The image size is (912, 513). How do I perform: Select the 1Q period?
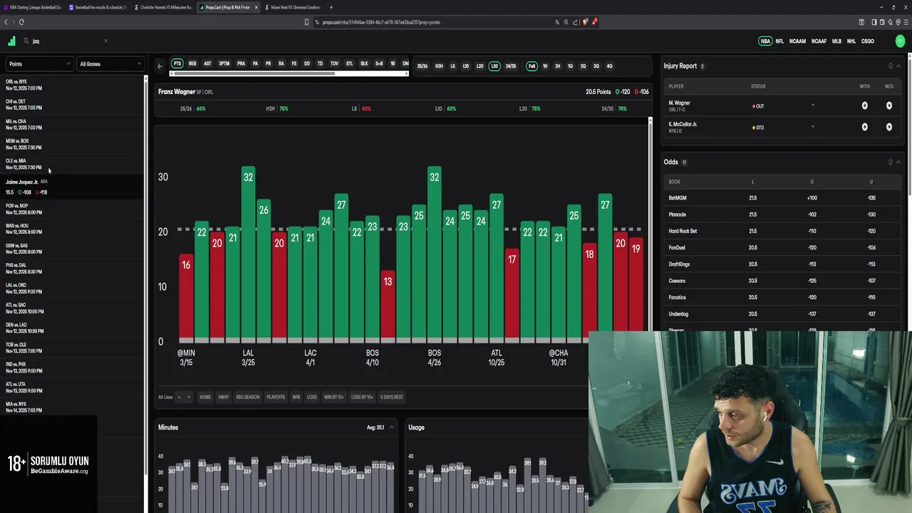(x=570, y=66)
